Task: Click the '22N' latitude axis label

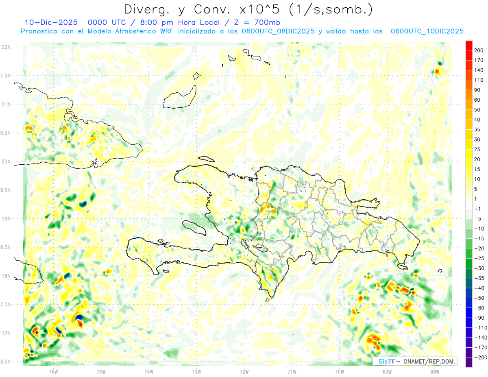Action: tap(6, 47)
